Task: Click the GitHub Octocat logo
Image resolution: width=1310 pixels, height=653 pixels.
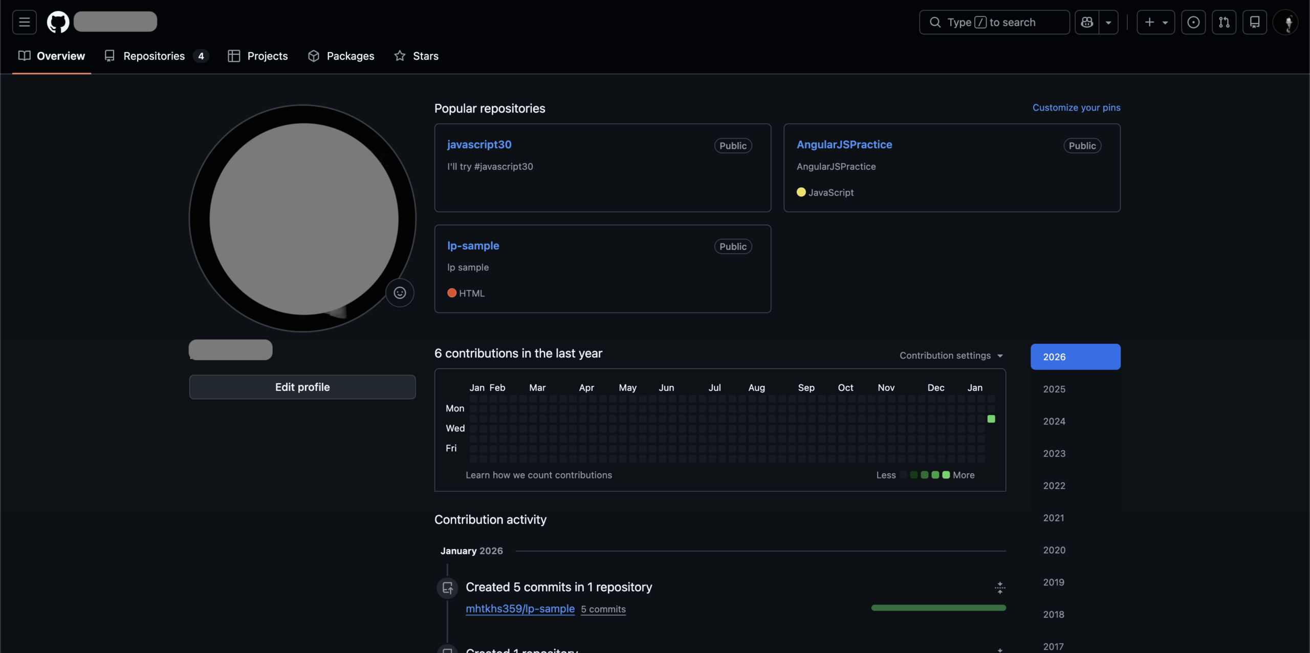Action: [x=58, y=22]
